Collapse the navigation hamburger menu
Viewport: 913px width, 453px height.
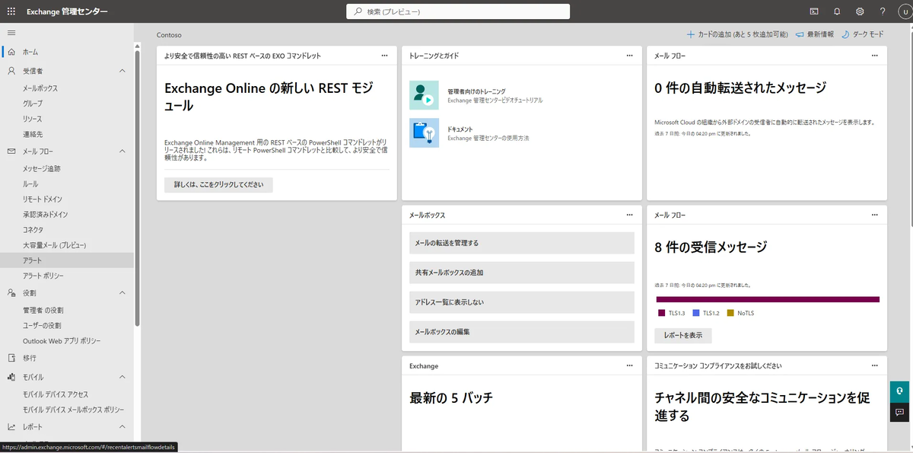tap(11, 32)
